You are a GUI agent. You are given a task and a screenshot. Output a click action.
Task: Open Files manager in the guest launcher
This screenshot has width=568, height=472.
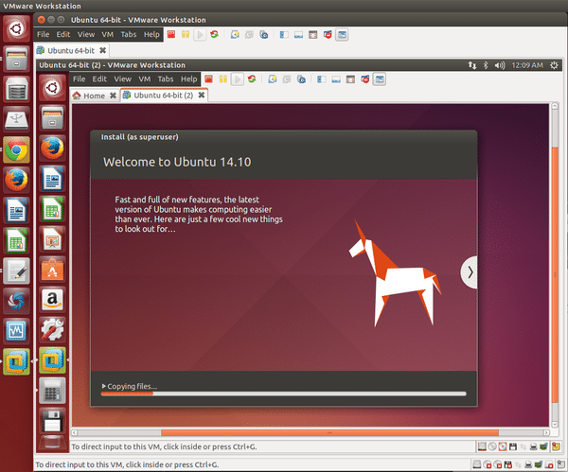[x=52, y=117]
